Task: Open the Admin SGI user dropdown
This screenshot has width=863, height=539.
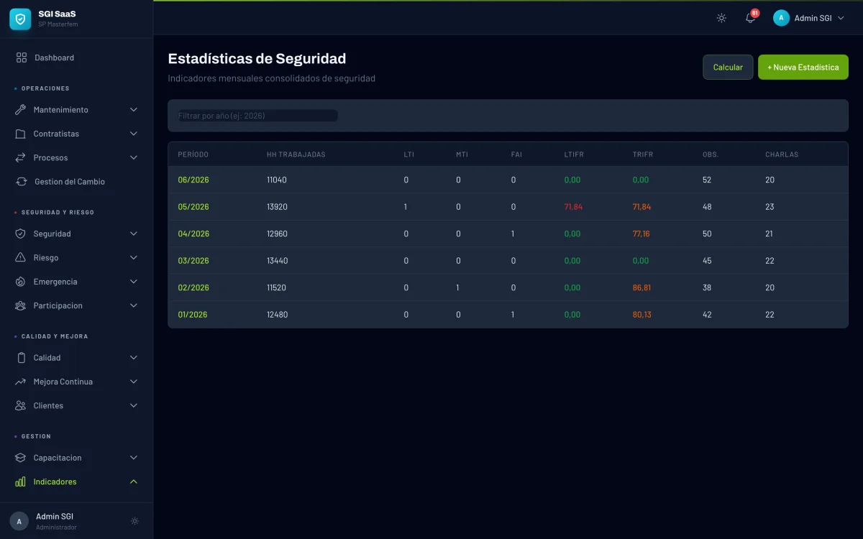Action: pyautogui.click(x=809, y=18)
